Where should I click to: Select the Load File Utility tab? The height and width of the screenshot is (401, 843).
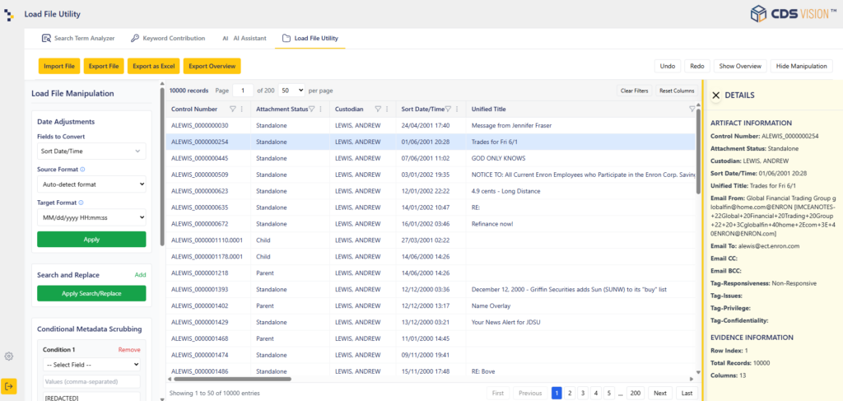(310, 38)
